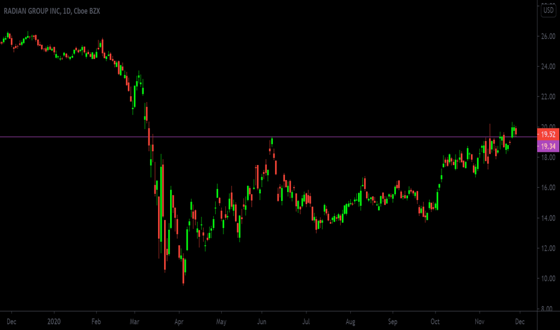Click the 16.00 price axis label
560x330 pixels.
tap(548, 188)
